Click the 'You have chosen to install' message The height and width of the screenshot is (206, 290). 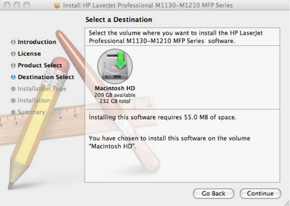point(169,142)
